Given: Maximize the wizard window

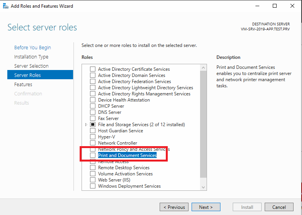Looking at the screenshot, I should pos(275,6).
